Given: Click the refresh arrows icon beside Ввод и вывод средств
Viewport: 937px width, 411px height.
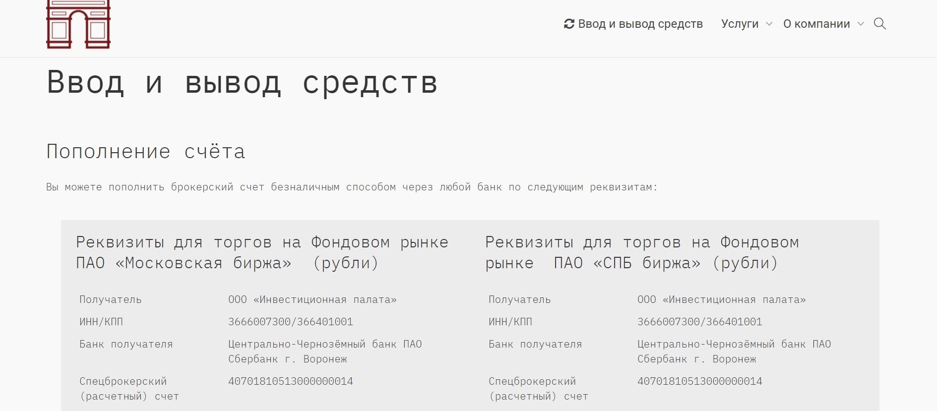Looking at the screenshot, I should click(x=569, y=24).
